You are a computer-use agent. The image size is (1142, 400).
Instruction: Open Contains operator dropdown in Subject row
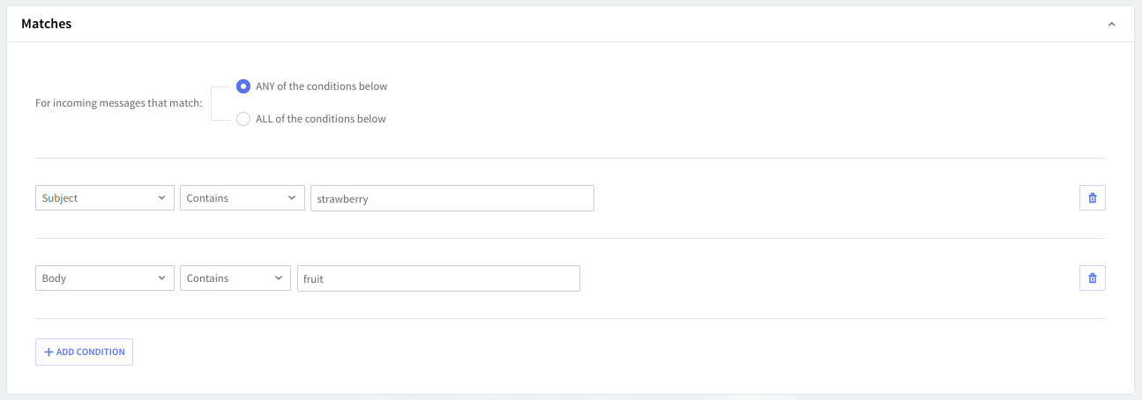pos(242,198)
